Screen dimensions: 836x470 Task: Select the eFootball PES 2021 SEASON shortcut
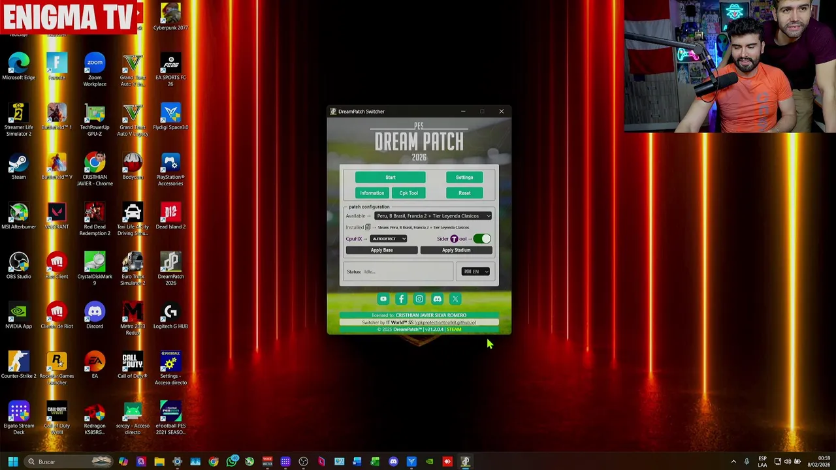pyautogui.click(x=170, y=418)
